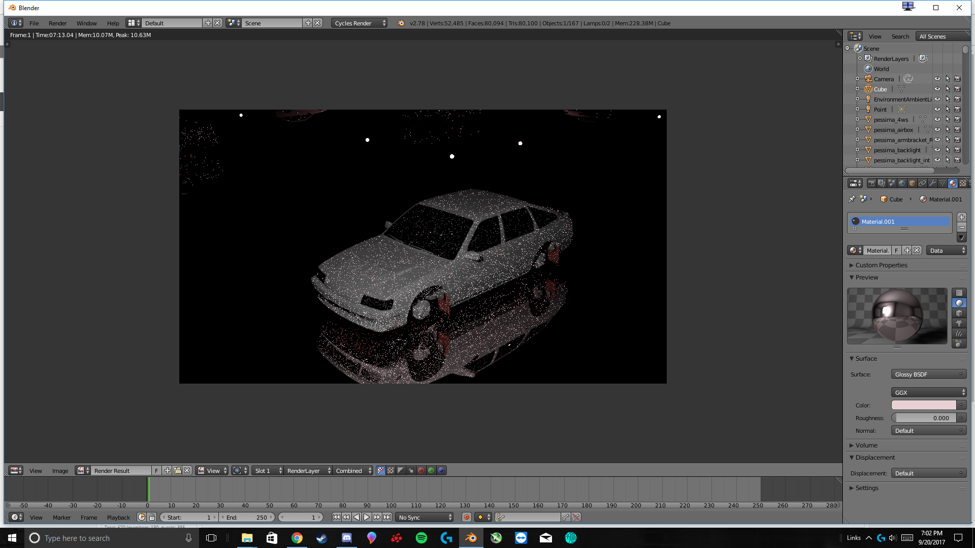975x548 pixels.
Task: Expand the Custom Properties panel
Action: point(881,265)
